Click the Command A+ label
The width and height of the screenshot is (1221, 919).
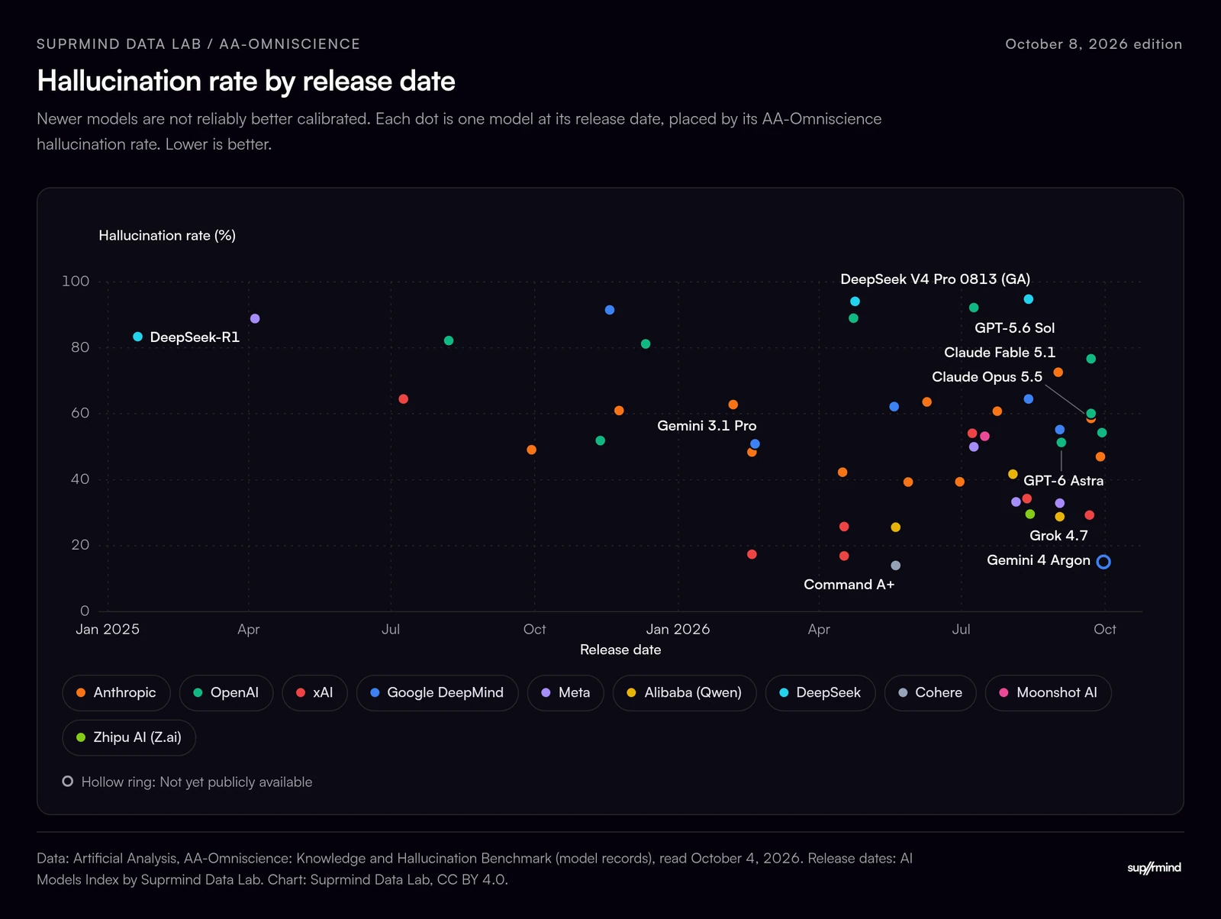pos(849,585)
